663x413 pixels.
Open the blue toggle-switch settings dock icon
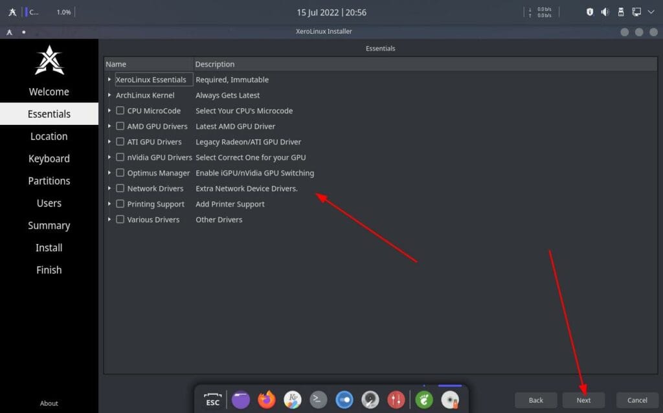point(344,400)
